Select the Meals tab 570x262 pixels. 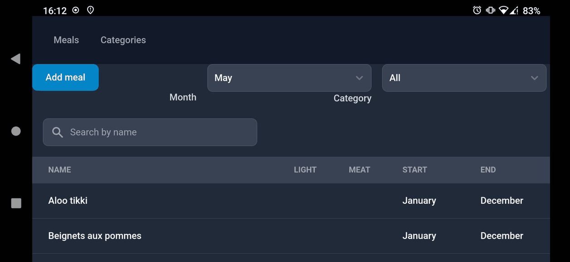(66, 40)
